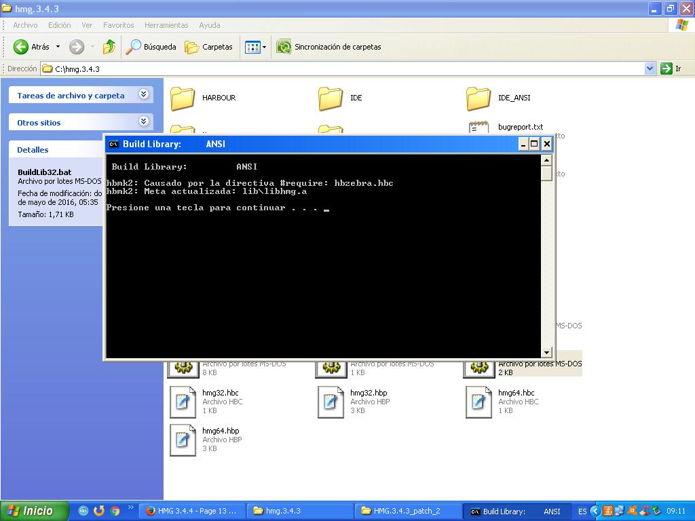Click the Safely Remove Hardware tray icon
The height and width of the screenshot is (521, 695).
(656, 511)
